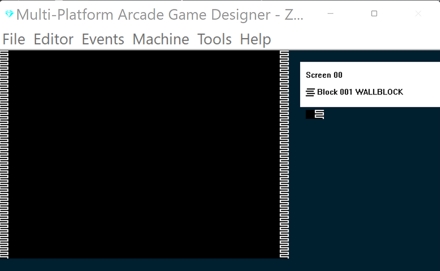Viewport: 440px width, 271px height.
Task: Click the Block 001 WALLBLOCK label
Action: coord(360,92)
